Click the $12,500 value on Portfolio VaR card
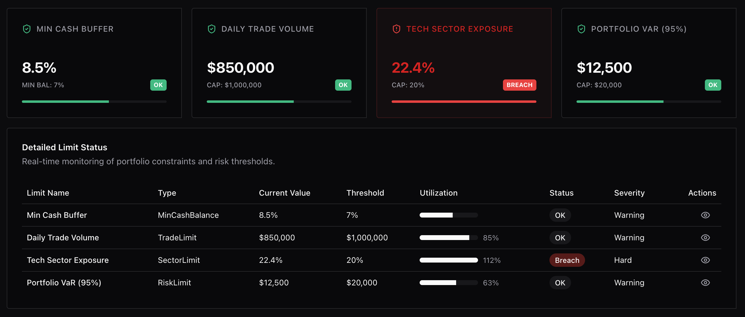The width and height of the screenshot is (745, 317). click(604, 68)
